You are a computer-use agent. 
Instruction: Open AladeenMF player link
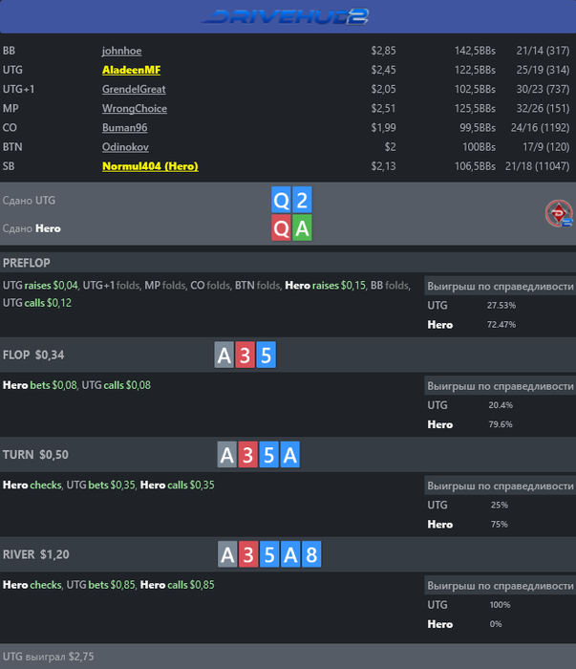pos(131,70)
